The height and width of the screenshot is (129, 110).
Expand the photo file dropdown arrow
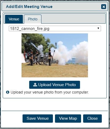[98, 28]
